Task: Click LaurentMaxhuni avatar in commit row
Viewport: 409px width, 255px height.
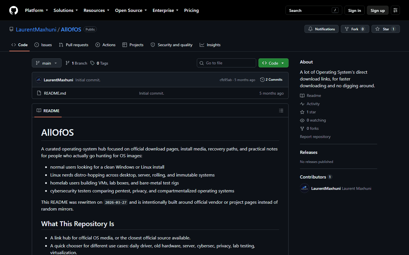Action: pos(39,80)
